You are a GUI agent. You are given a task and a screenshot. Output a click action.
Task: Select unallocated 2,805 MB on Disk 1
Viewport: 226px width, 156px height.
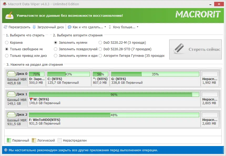click(210, 99)
